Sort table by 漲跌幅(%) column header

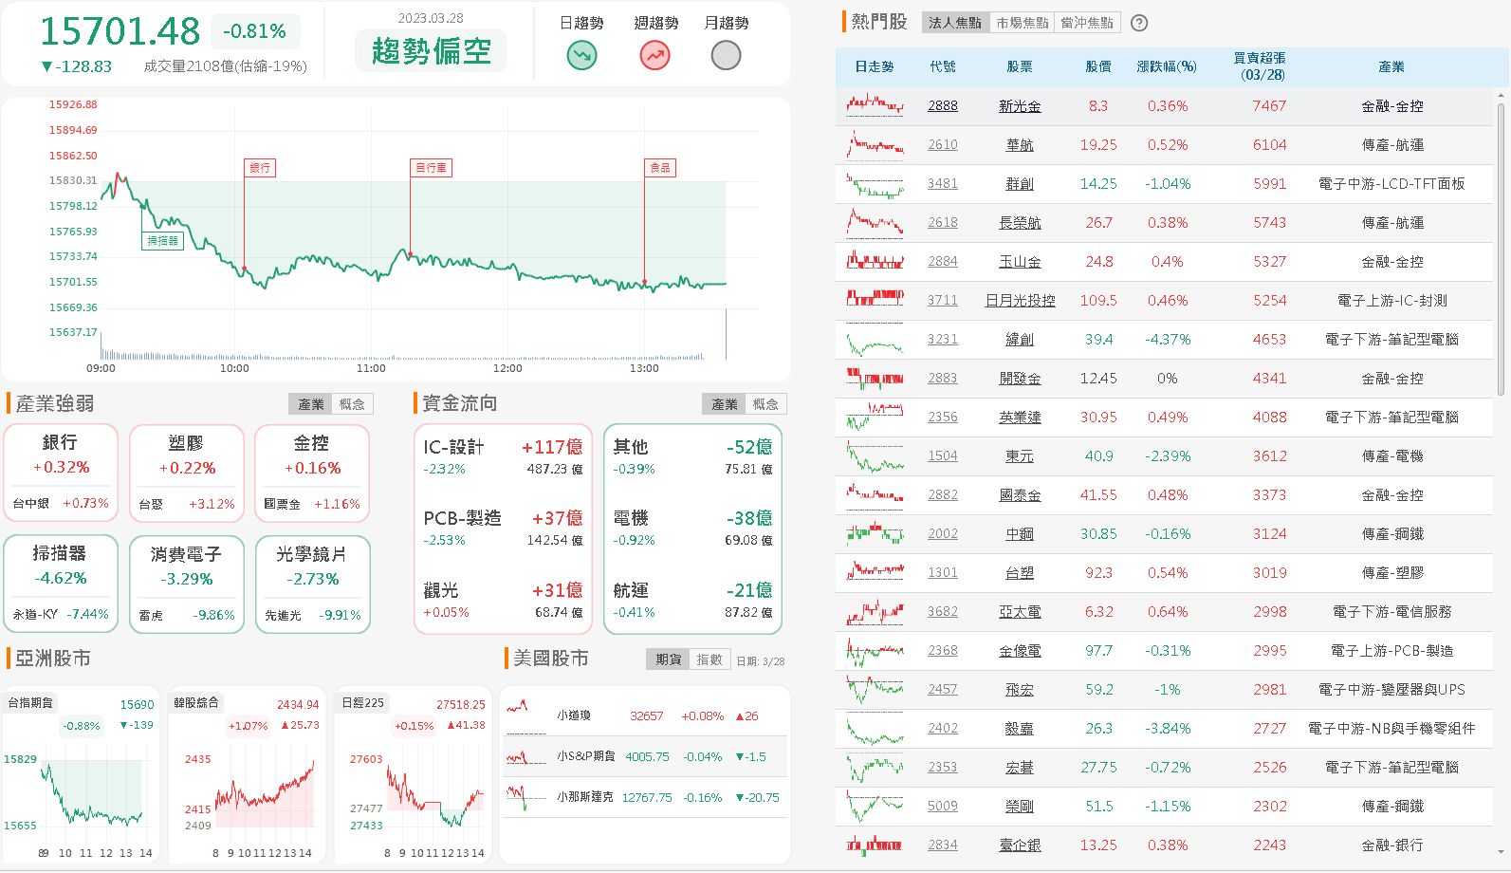[1167, 66]
